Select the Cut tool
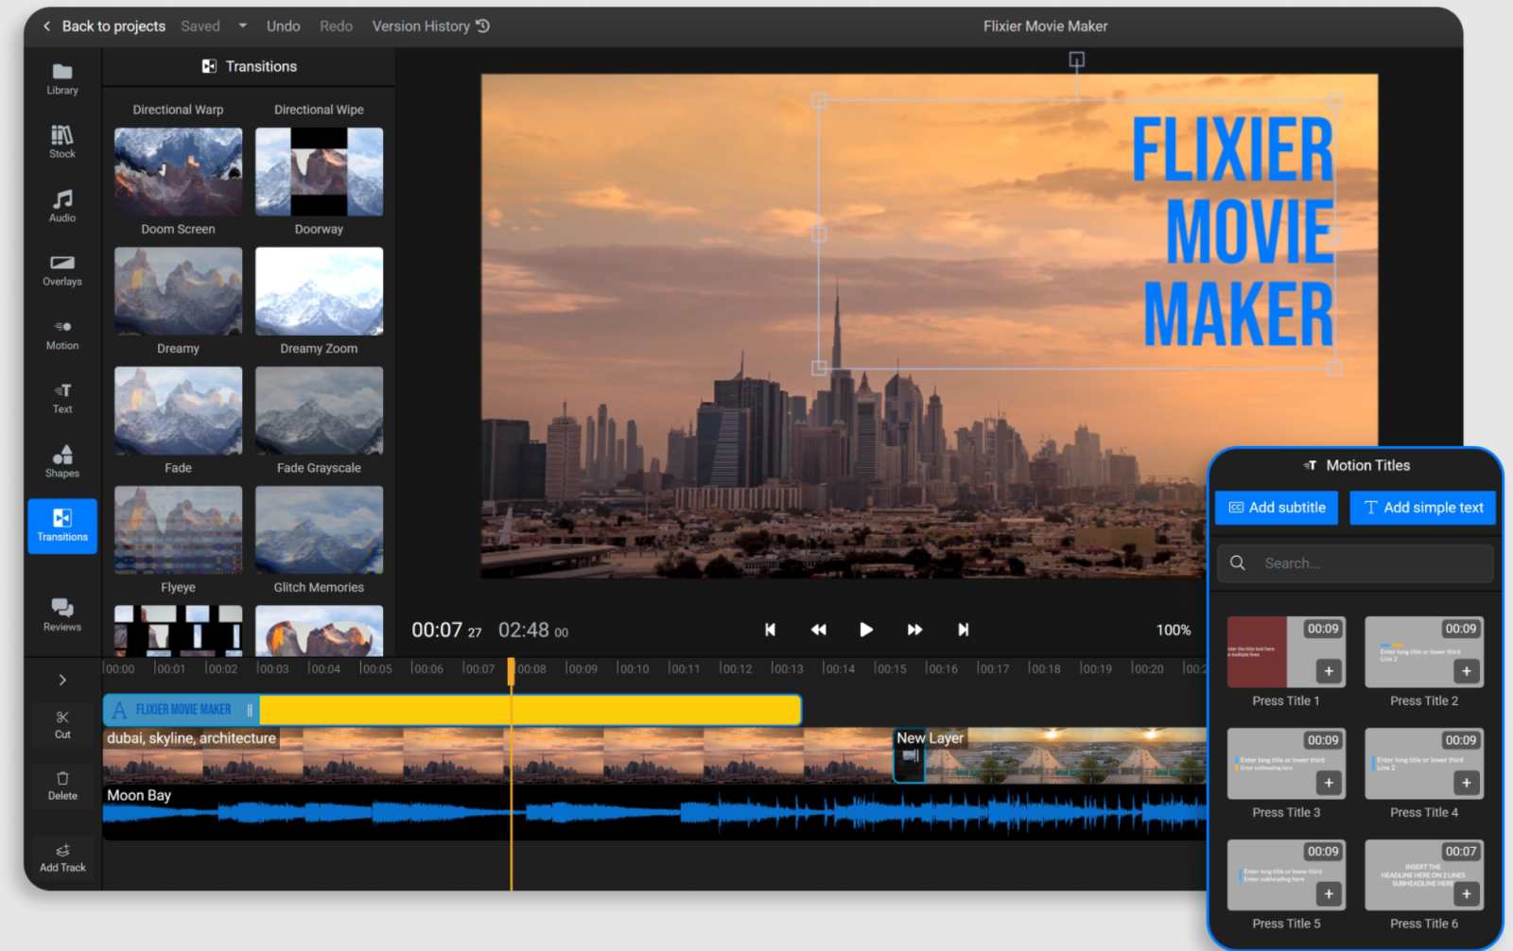This screenshot has width=1513, height=951. [x=62, y=725]
